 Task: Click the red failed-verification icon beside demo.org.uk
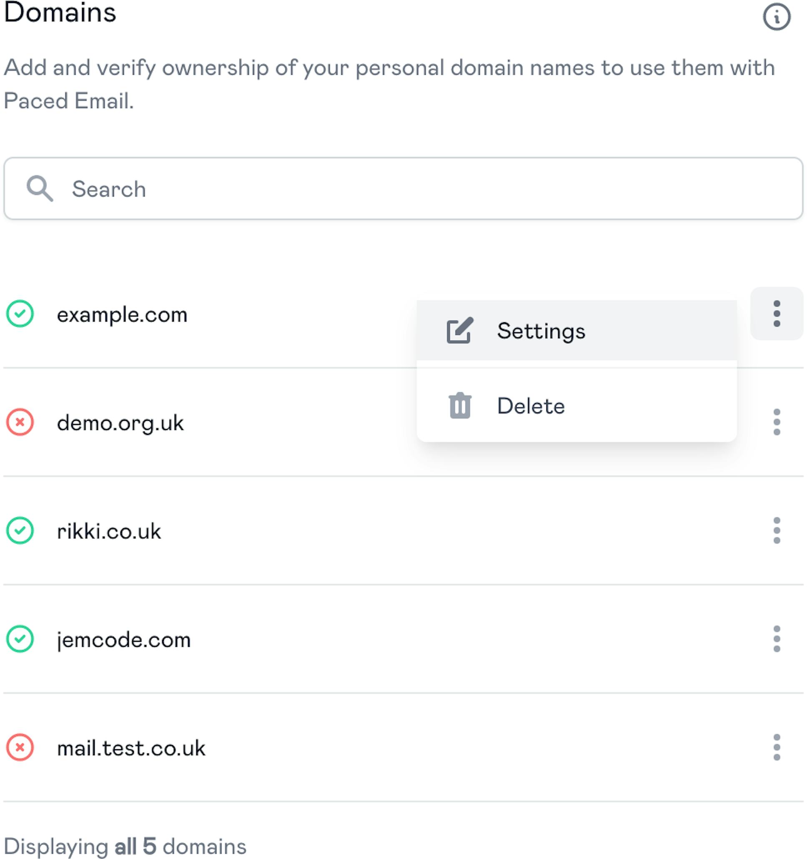pyautogui.click(x=20, y=423)
